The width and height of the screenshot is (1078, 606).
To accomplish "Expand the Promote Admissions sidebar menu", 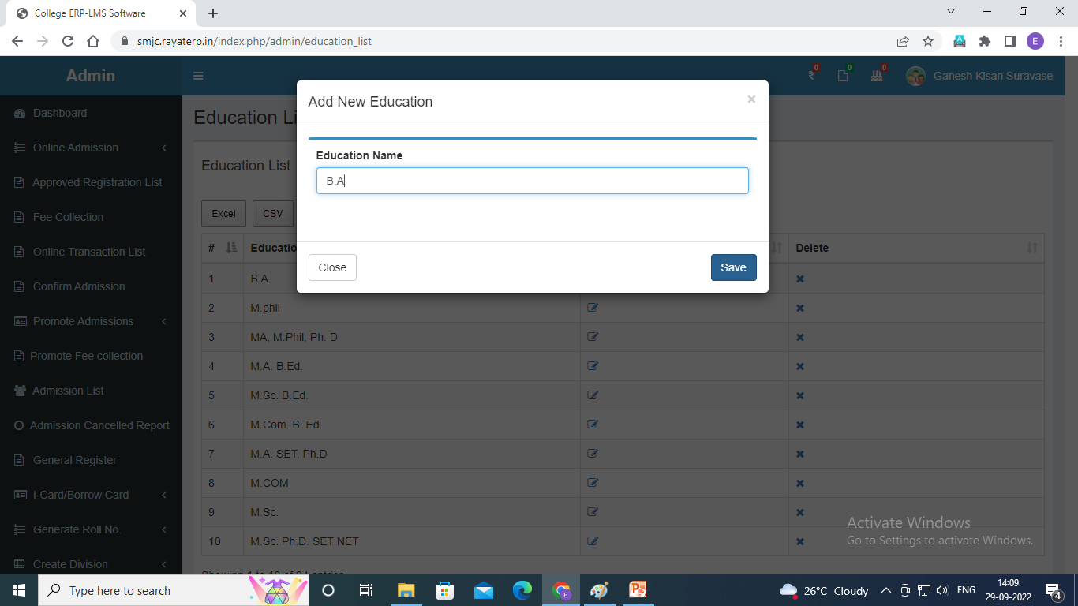I will tap(91, 321).
